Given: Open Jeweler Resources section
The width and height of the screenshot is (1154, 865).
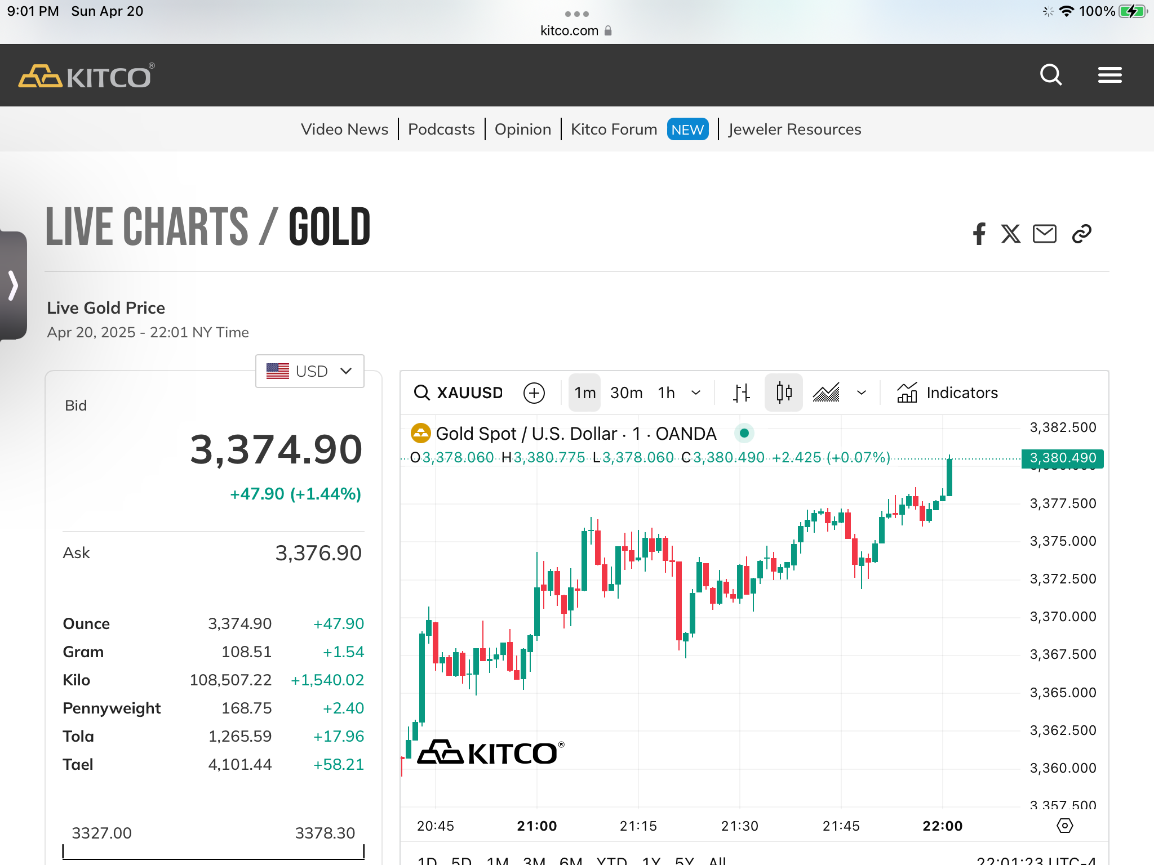Looking at the screenshot, I should (795, 129).
